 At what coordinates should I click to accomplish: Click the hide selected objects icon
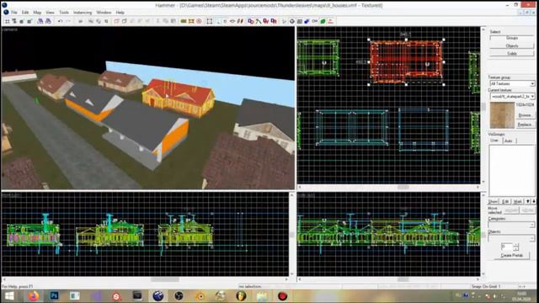(x=116, y=21)
